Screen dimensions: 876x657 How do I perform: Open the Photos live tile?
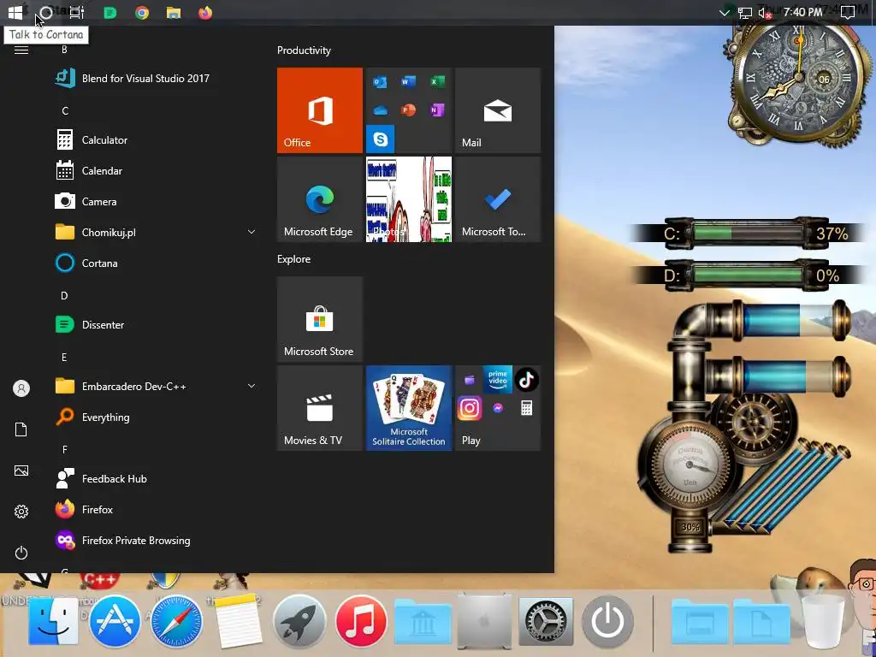pyautogui.click(x=408, y=198)
